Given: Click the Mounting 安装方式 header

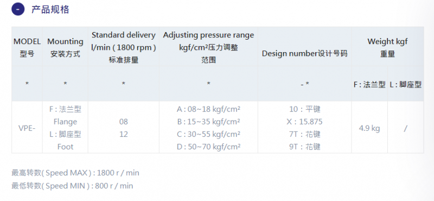Looking at the screenshot, I should point(65,47).
